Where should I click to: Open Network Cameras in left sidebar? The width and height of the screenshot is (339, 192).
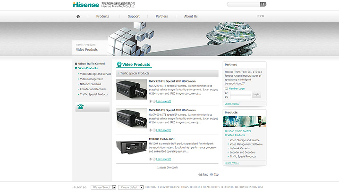click(x=90, y=84)
